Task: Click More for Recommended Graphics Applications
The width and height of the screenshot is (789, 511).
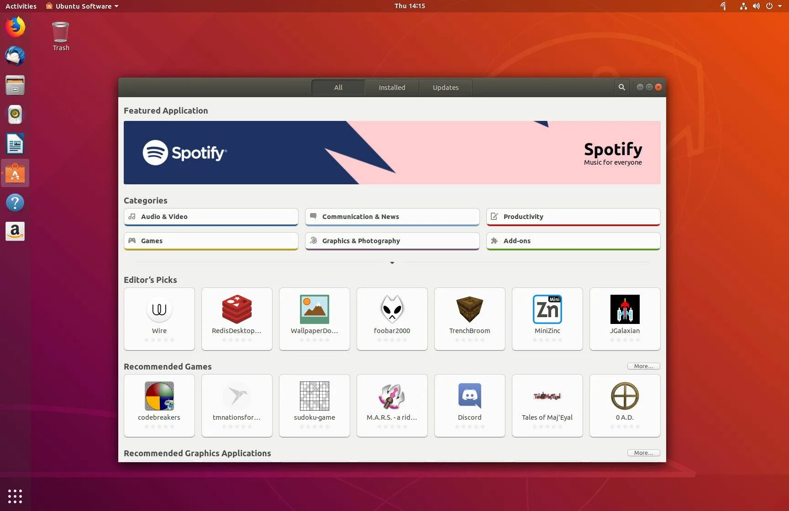Action: pos(643,453)
